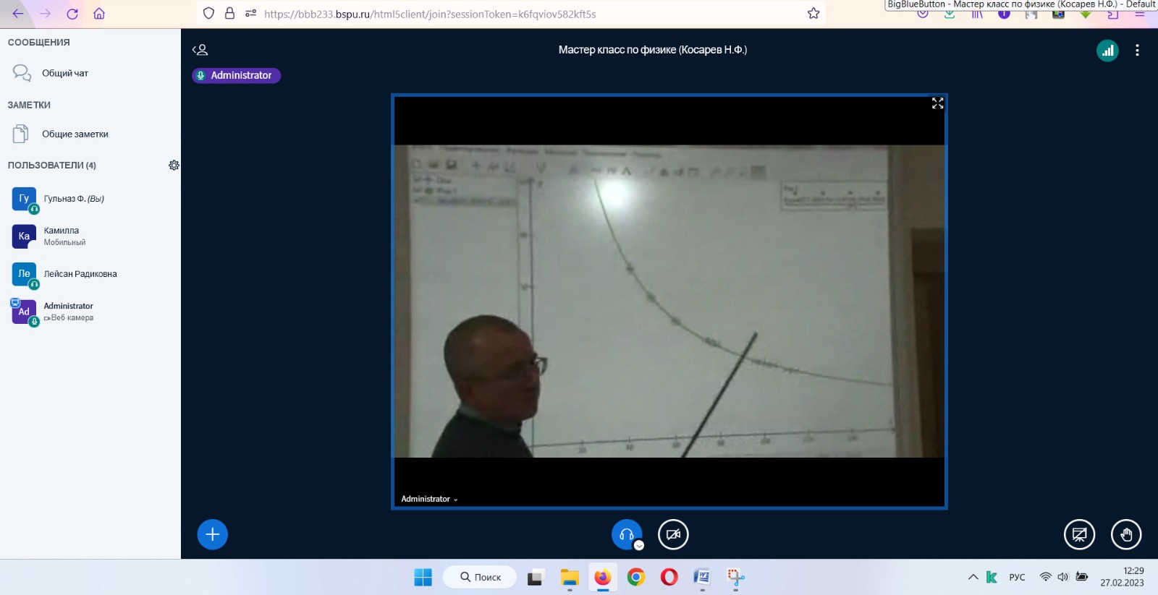Select user Лейсан Радиковна

pyautogui.click(x=80, y=274)
